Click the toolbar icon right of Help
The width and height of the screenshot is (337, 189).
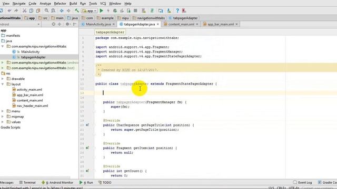[x=184, y=10]
